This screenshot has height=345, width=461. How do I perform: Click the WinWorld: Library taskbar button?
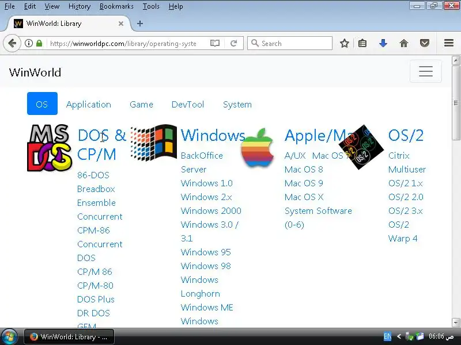(x=69, y=337)
